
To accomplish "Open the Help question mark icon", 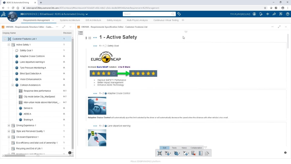I will tap(287, 14).
